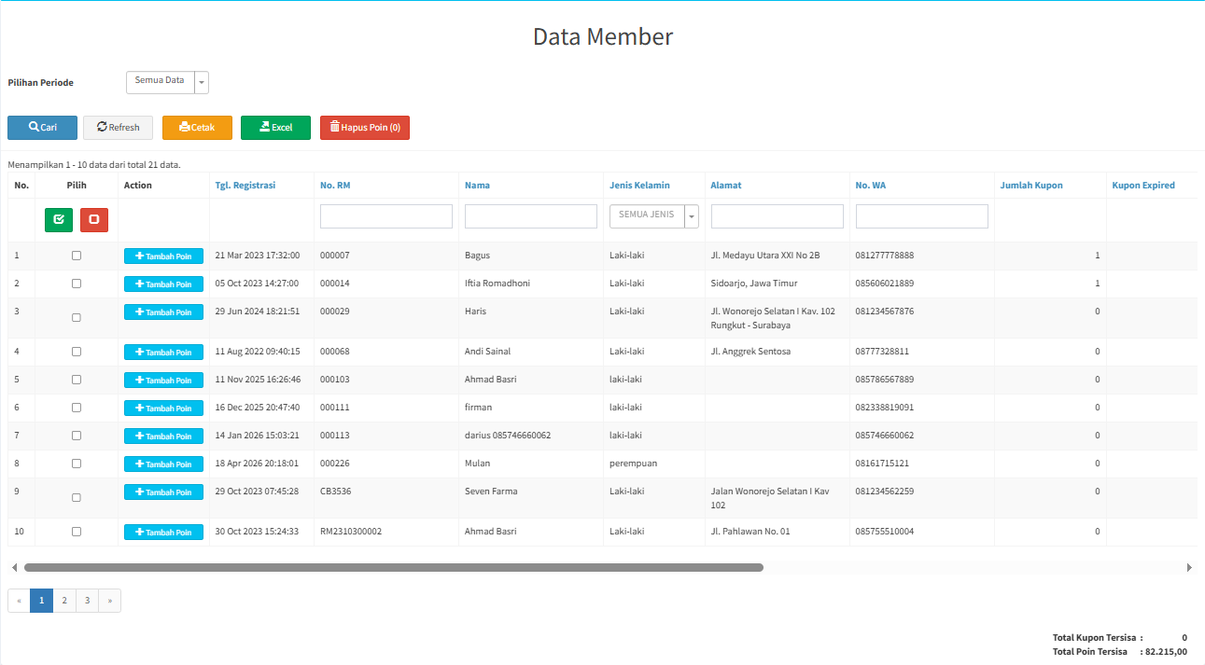Click Tambah Poin for row 000103
The height and width of the screenshot is (665, 1205).
pos(163,381)
